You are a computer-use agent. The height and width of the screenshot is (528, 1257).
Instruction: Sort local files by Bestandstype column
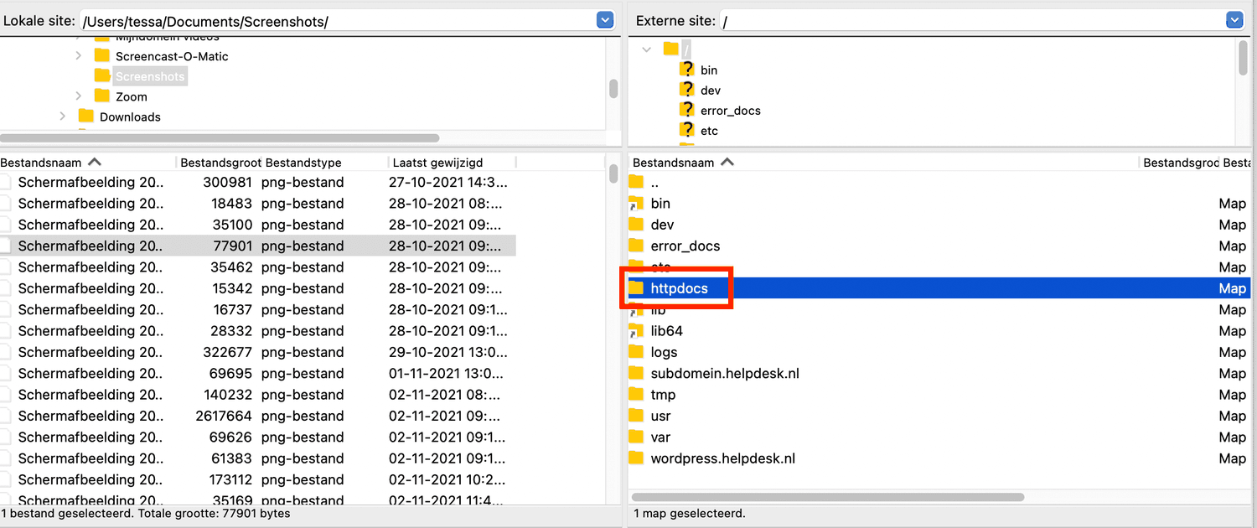[323, 163]
